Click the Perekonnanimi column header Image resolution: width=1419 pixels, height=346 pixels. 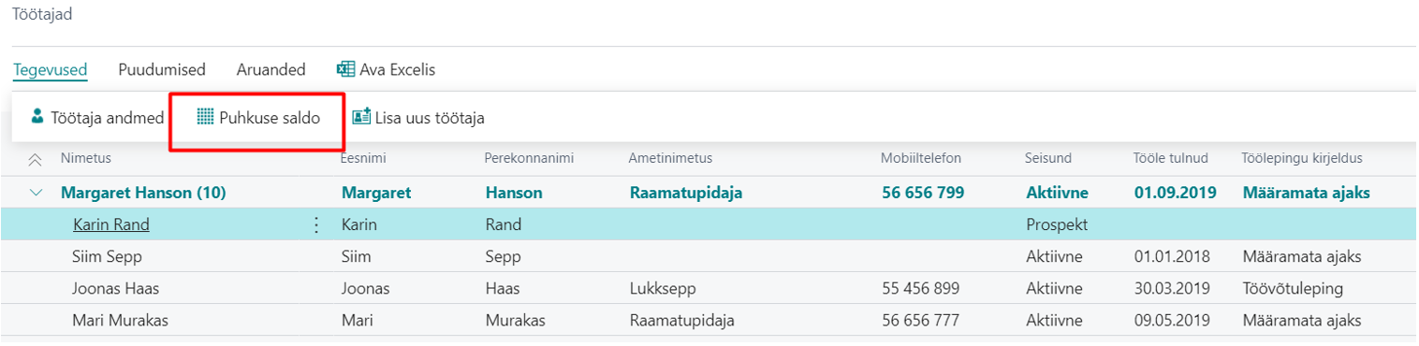click(530, 158)
